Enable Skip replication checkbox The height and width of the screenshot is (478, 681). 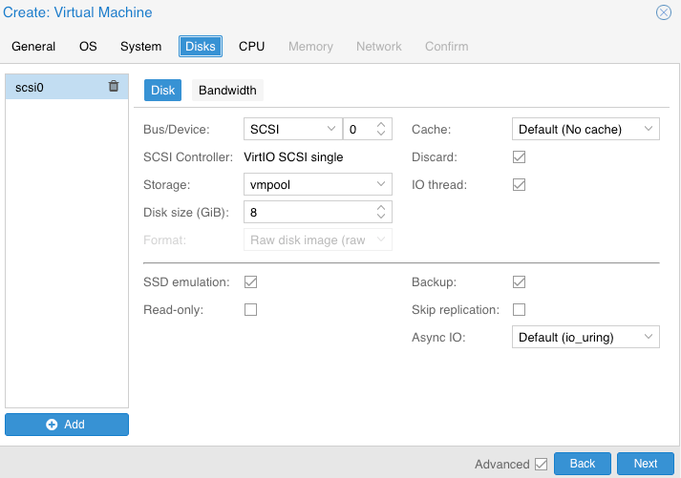519,310
